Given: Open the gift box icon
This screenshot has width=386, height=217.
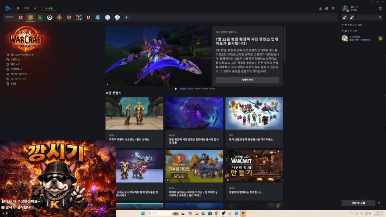Looking at the screenshot, I should (x=327, y=8).
